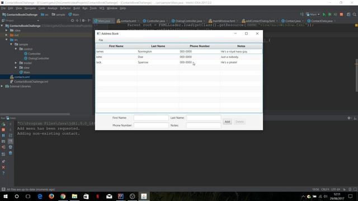Image resolution: width=358 pixels, height=201 pixels.
Task: Switch to contacts.xml editor tab
Action: coord(126,21)
